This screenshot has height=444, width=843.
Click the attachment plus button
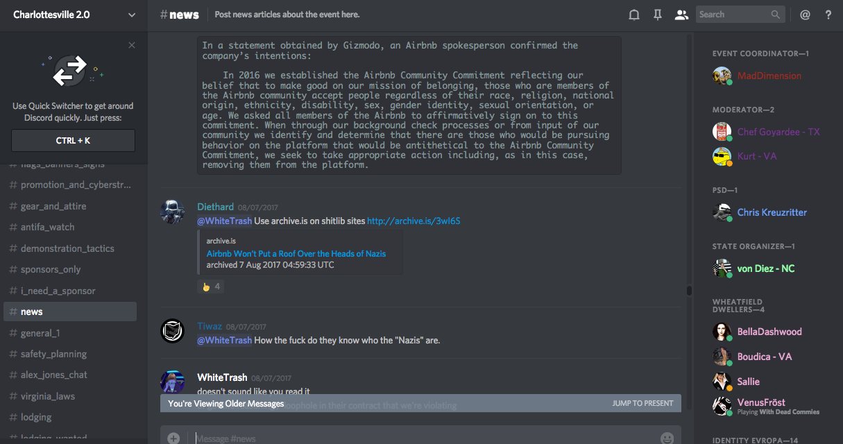(173, 438)
